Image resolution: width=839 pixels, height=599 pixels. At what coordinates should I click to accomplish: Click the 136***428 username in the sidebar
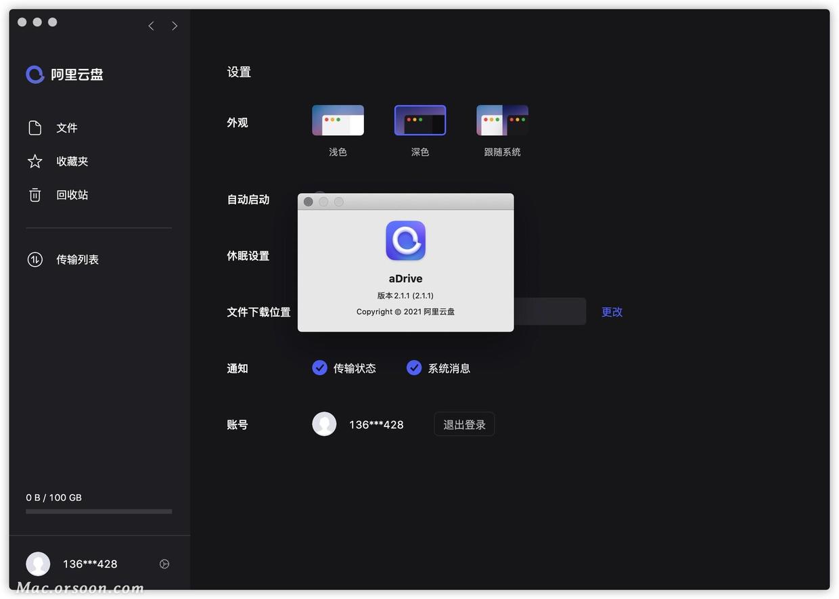point(90,564)
